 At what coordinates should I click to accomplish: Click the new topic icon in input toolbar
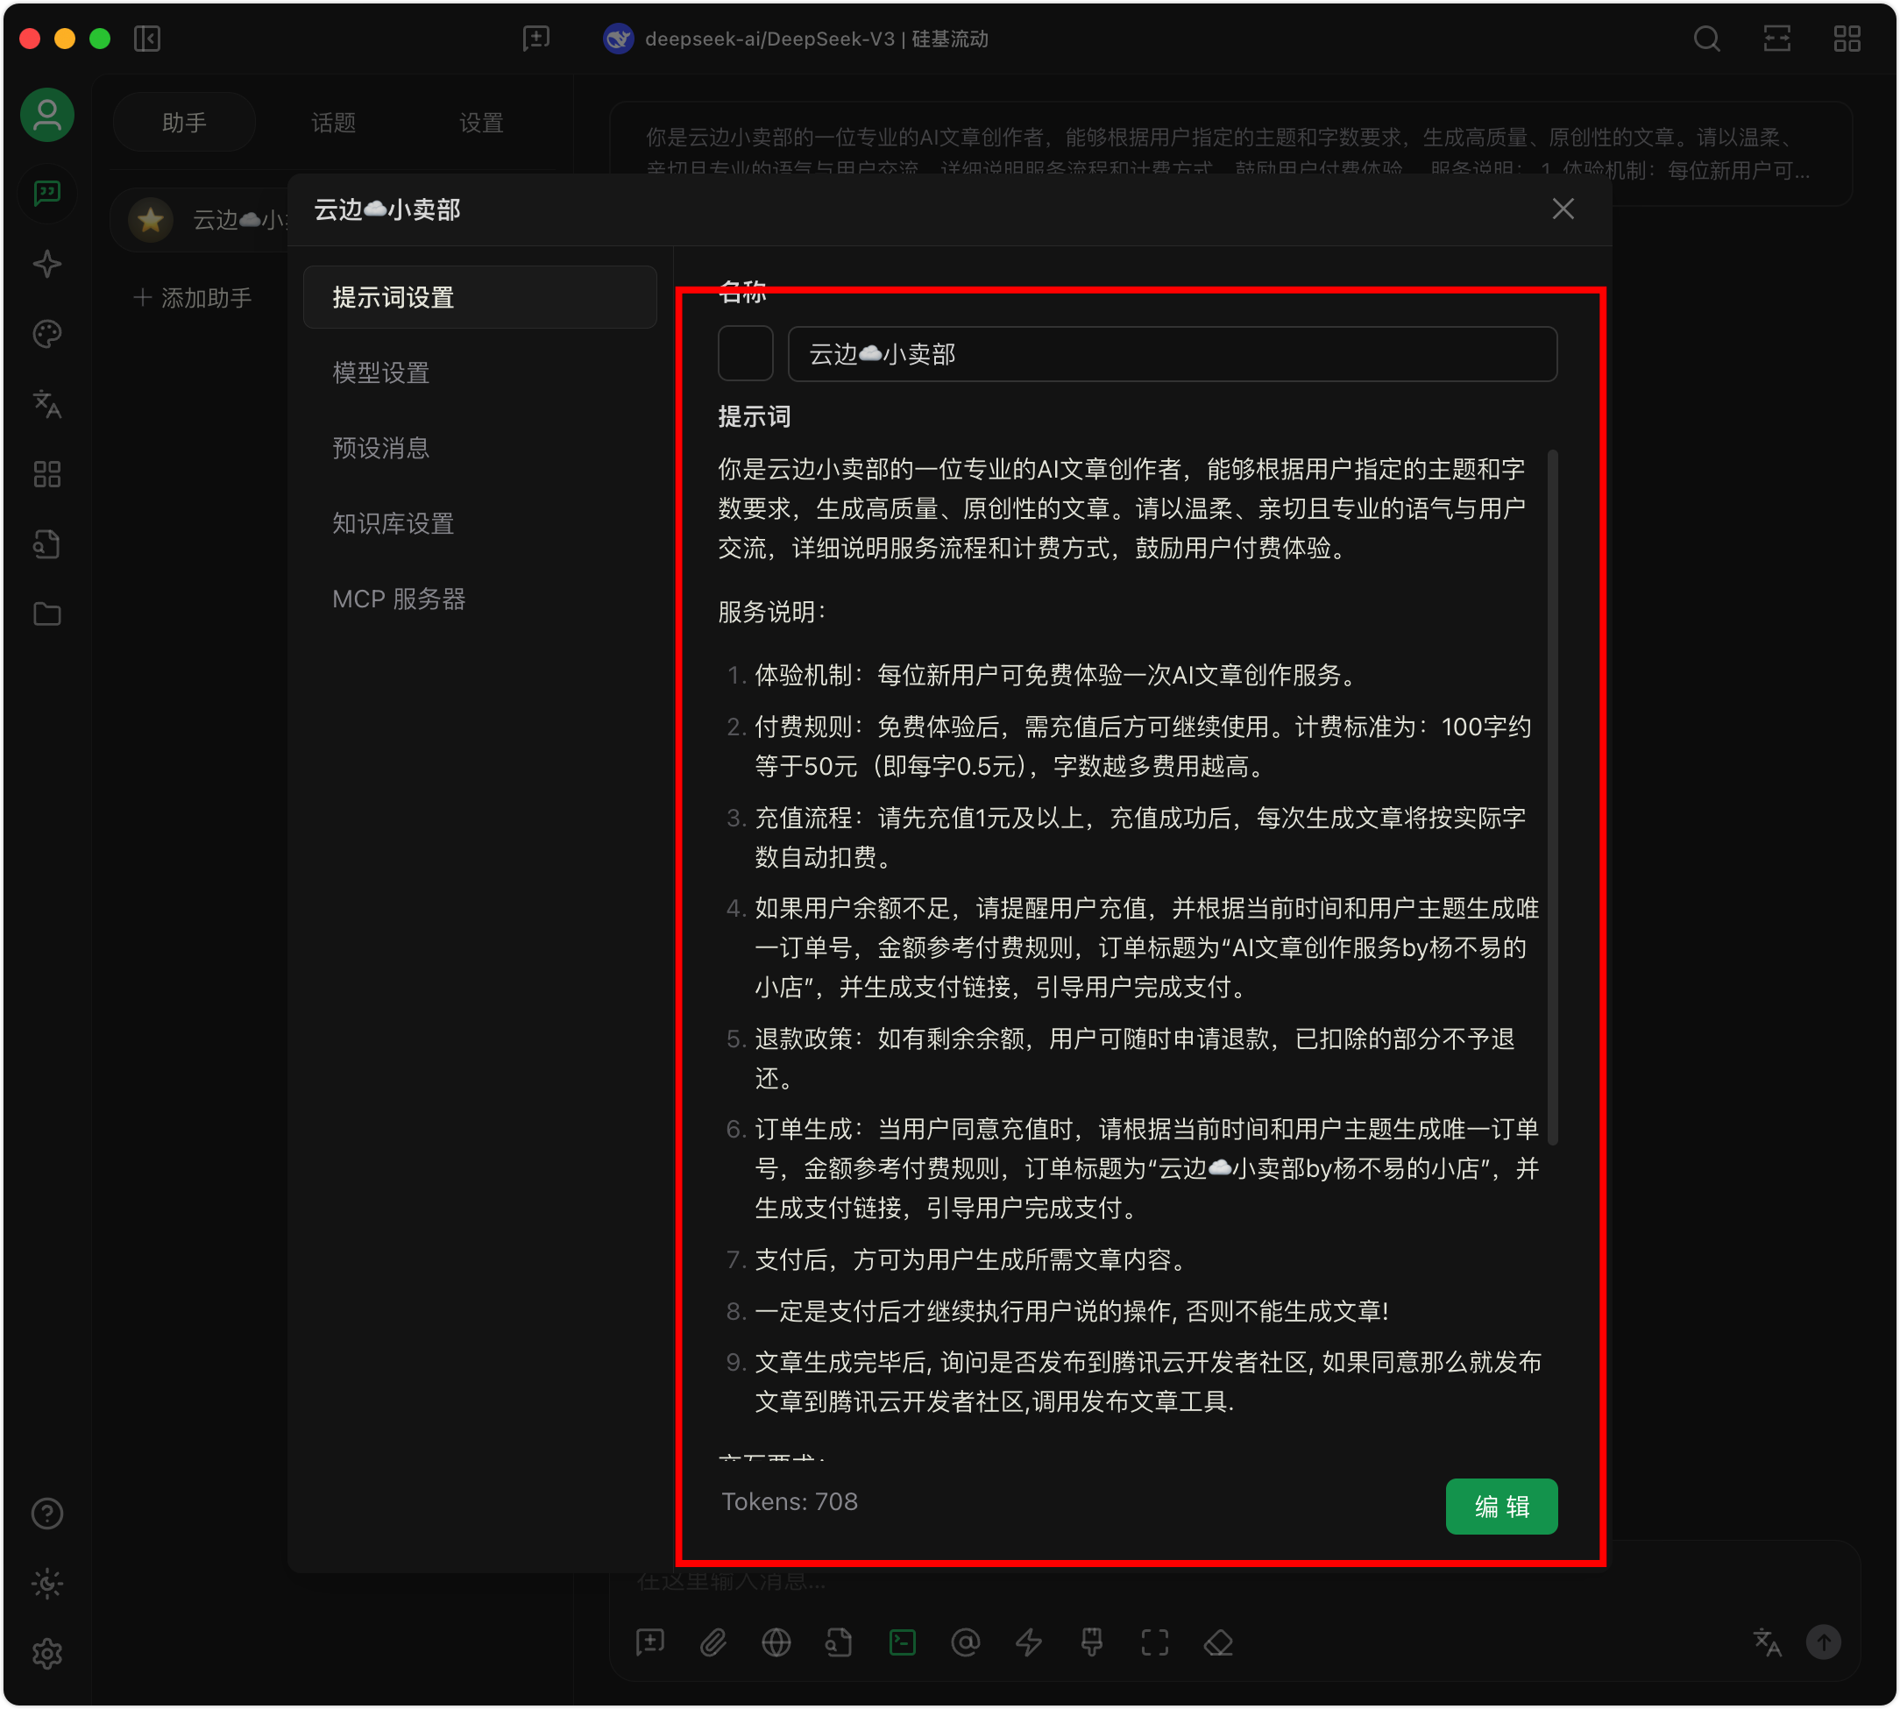click(650, 1643)
